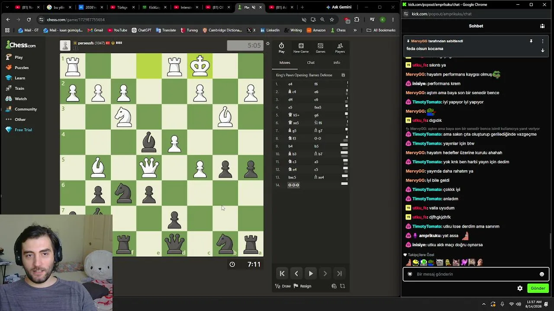Open the opening book icon beside Barnes Defense
The image size is (554, 311).
[343, 75]
